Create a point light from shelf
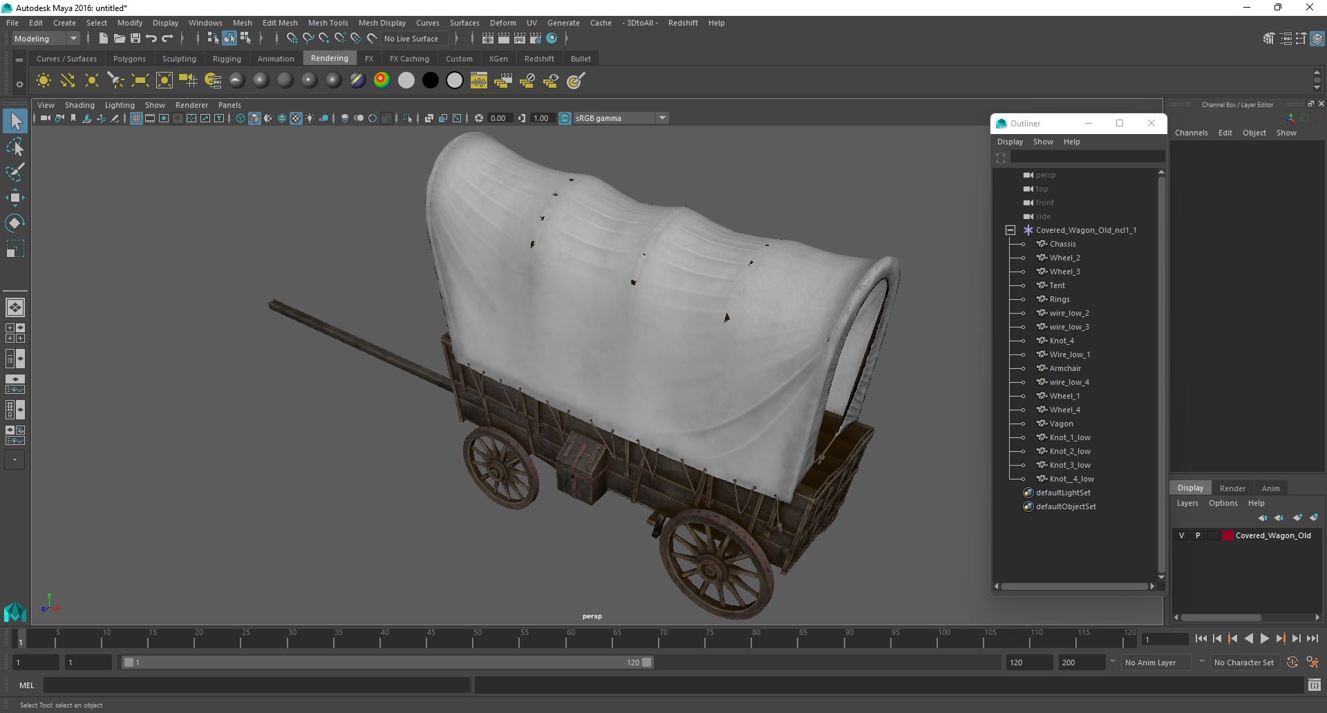The width and height of the screenshot is (1327, 713). pos(91,81)
